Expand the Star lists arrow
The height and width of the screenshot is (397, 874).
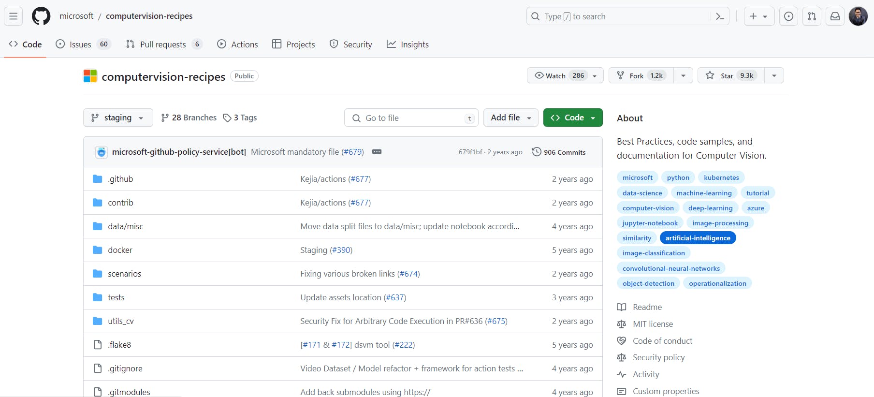(774, 75)
